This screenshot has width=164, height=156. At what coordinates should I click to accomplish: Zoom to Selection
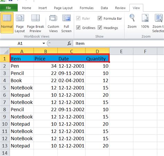(x=158, y=23)
